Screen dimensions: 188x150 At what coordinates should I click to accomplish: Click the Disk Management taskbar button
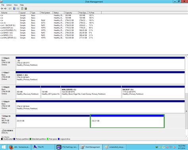[x=91, y=147]
